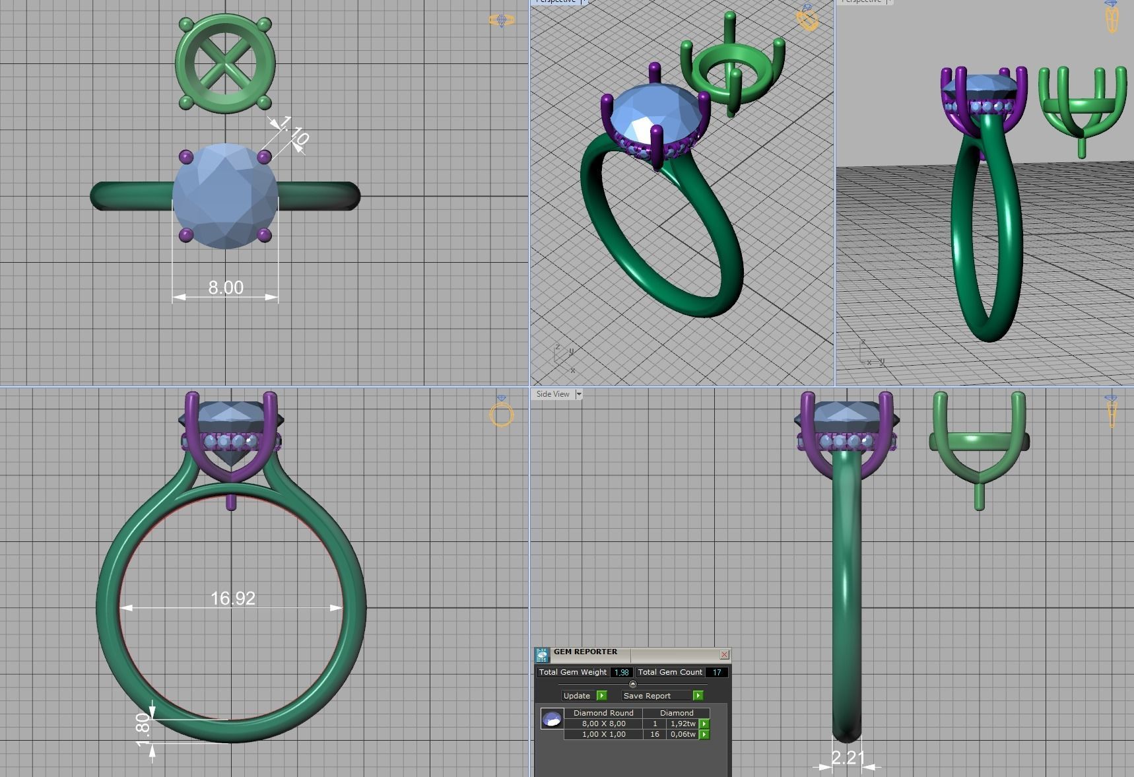Click the '0,06tw' weight cell
Image resolution: width=1134 pixels, height=777 pixels.
[683, 734]
